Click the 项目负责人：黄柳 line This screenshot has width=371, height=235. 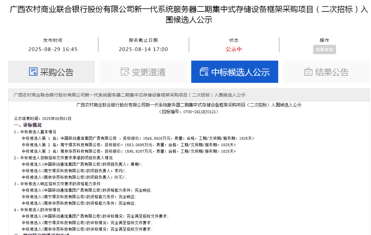click(x=82, y=164)
